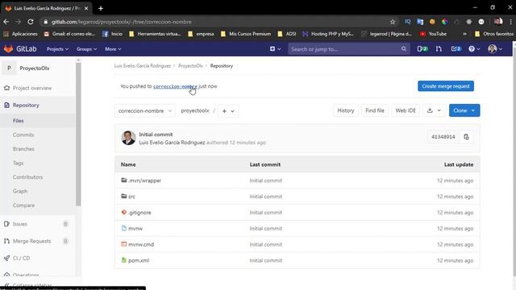This screenshot has width=516, height=290.
Task: Expand the More menu
Action: [113, 48]
